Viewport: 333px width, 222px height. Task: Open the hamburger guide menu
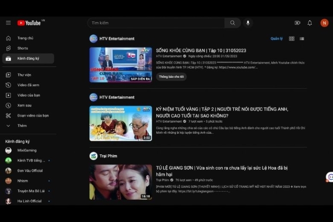point(8,23)
